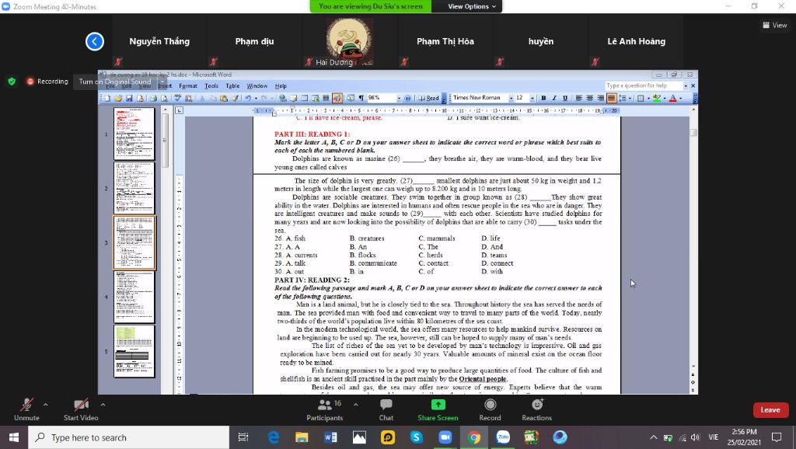Open Zoom Reactions menu
Screen dimensions: 796x449
point(536,410)
